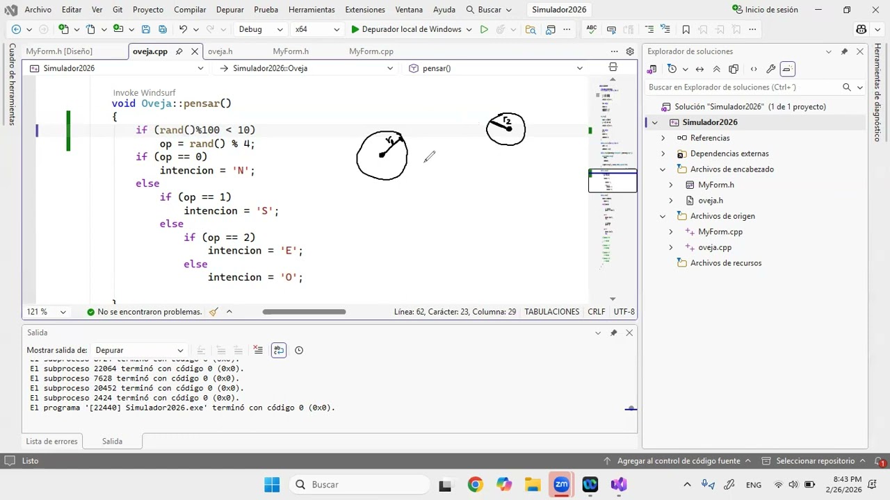Screen dimensions: 890x500
Task: Collapse the Archivos de encabezado folder
Action: pyautogui.click(x=663, y=169)
